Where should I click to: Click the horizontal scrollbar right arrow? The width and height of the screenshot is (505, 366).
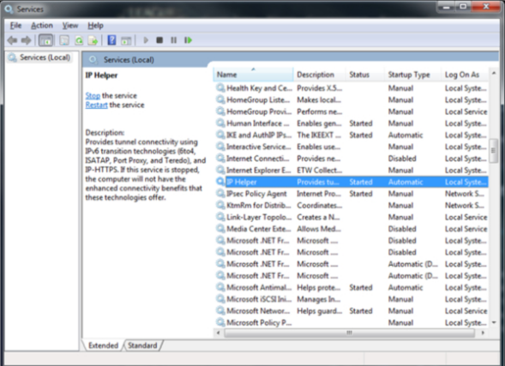(483, 333)
